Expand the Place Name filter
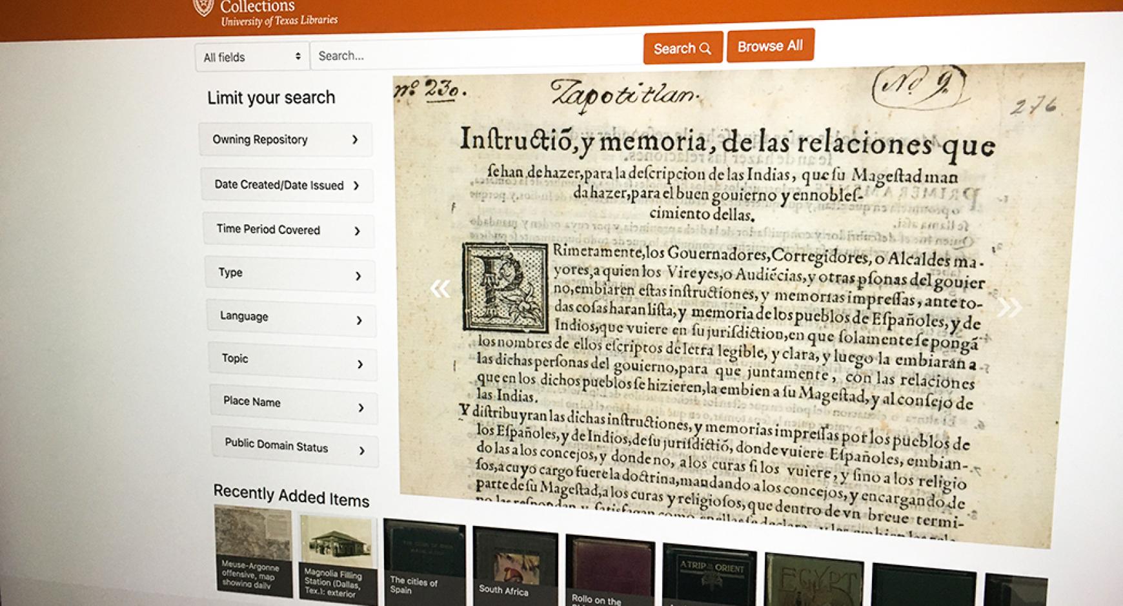The width and height of the screenshot is (1123, 606). (294, 404)
